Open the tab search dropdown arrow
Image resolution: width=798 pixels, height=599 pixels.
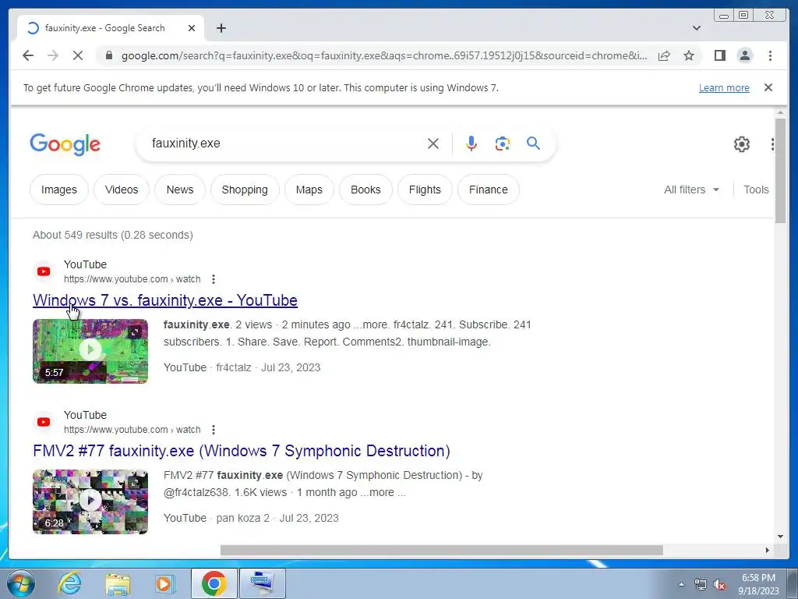pos(697,28)
